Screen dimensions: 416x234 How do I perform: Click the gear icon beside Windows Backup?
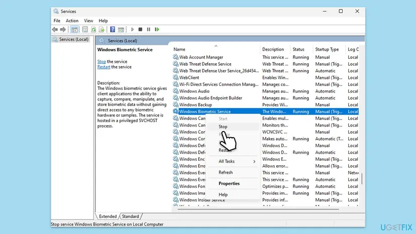pos(175,104)
